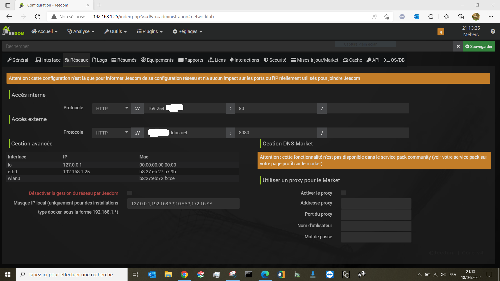Expand the Réglages menu
This screenshot has height=281, width=500.
point(187,31)
